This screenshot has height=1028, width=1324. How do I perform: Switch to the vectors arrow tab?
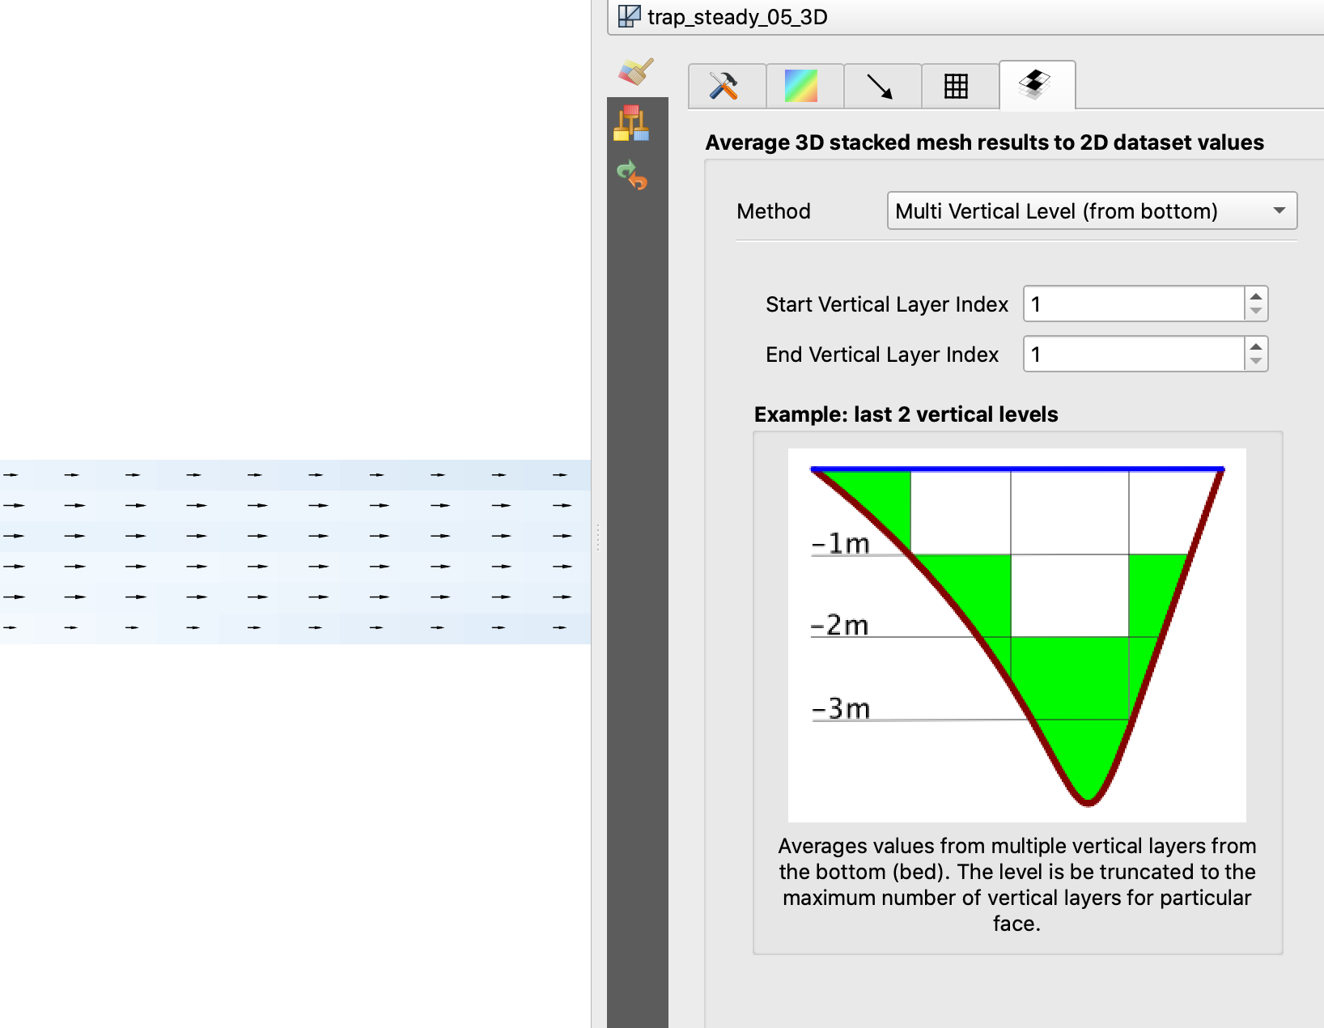881,86
